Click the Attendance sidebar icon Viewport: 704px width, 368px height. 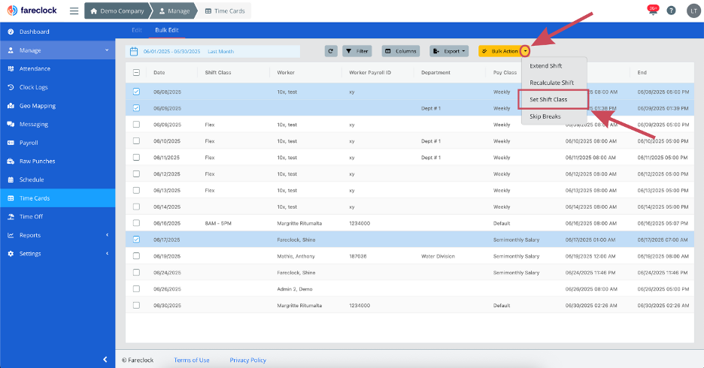(x=11, y=68)
